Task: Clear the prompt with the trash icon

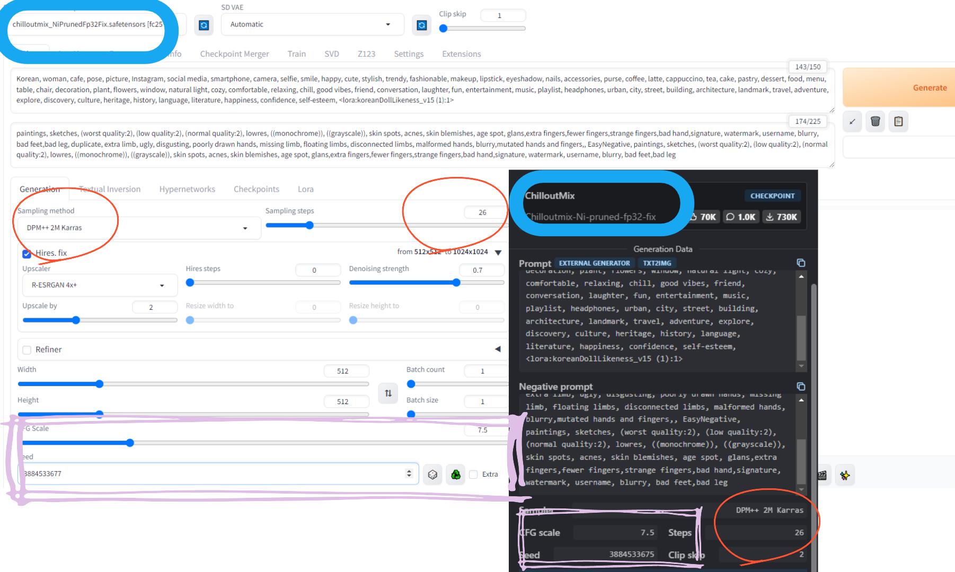Action: point(876,121)
